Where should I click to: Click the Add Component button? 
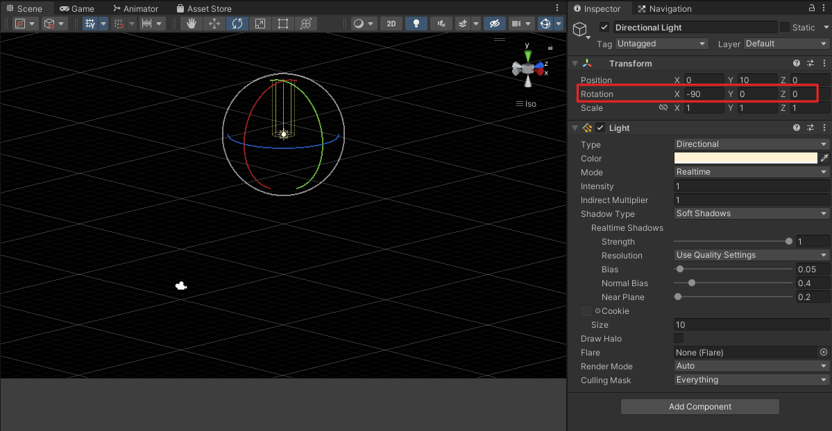[700, 407]
